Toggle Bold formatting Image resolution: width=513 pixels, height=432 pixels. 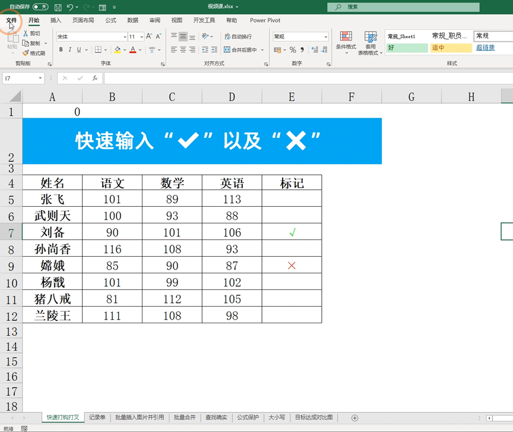coord(61,50)
